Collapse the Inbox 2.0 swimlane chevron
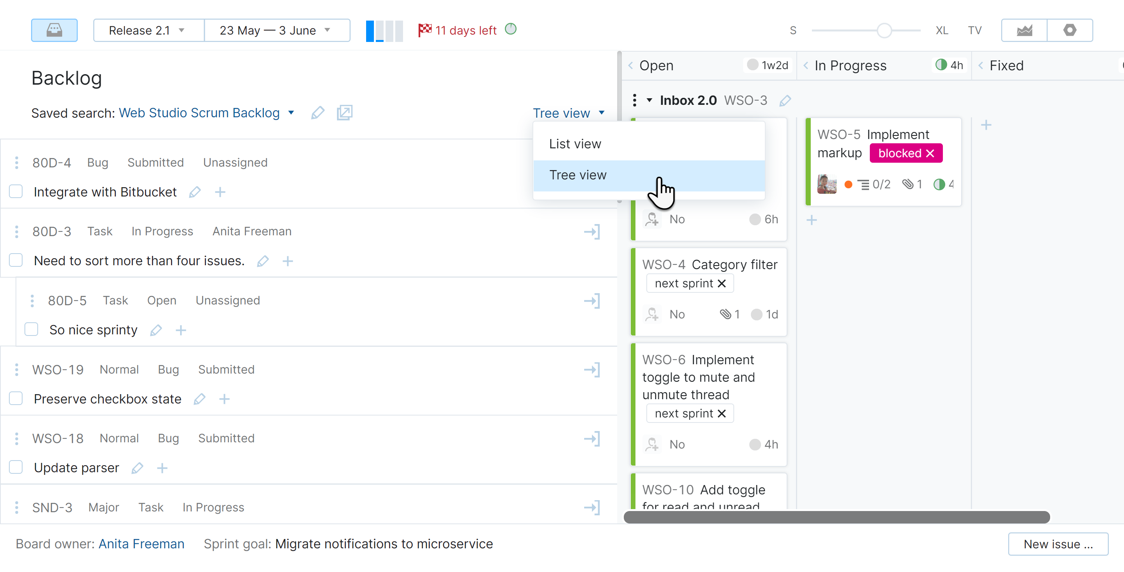 pos(650,100)
